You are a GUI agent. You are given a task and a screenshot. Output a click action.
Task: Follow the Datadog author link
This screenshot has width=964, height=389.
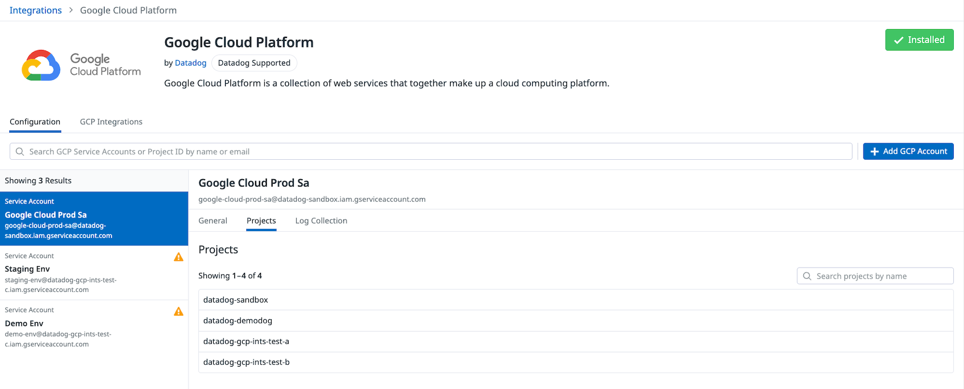coord(190,63)
